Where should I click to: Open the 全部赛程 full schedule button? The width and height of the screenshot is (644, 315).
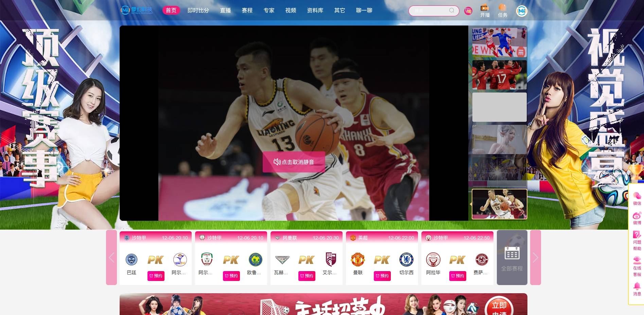(x=512, y=258)
